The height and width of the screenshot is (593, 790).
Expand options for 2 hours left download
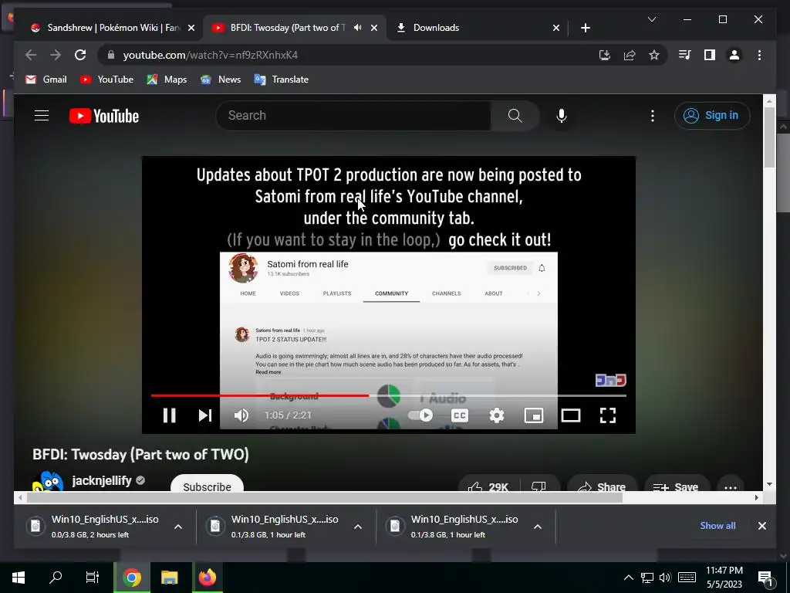coord(178,527)
